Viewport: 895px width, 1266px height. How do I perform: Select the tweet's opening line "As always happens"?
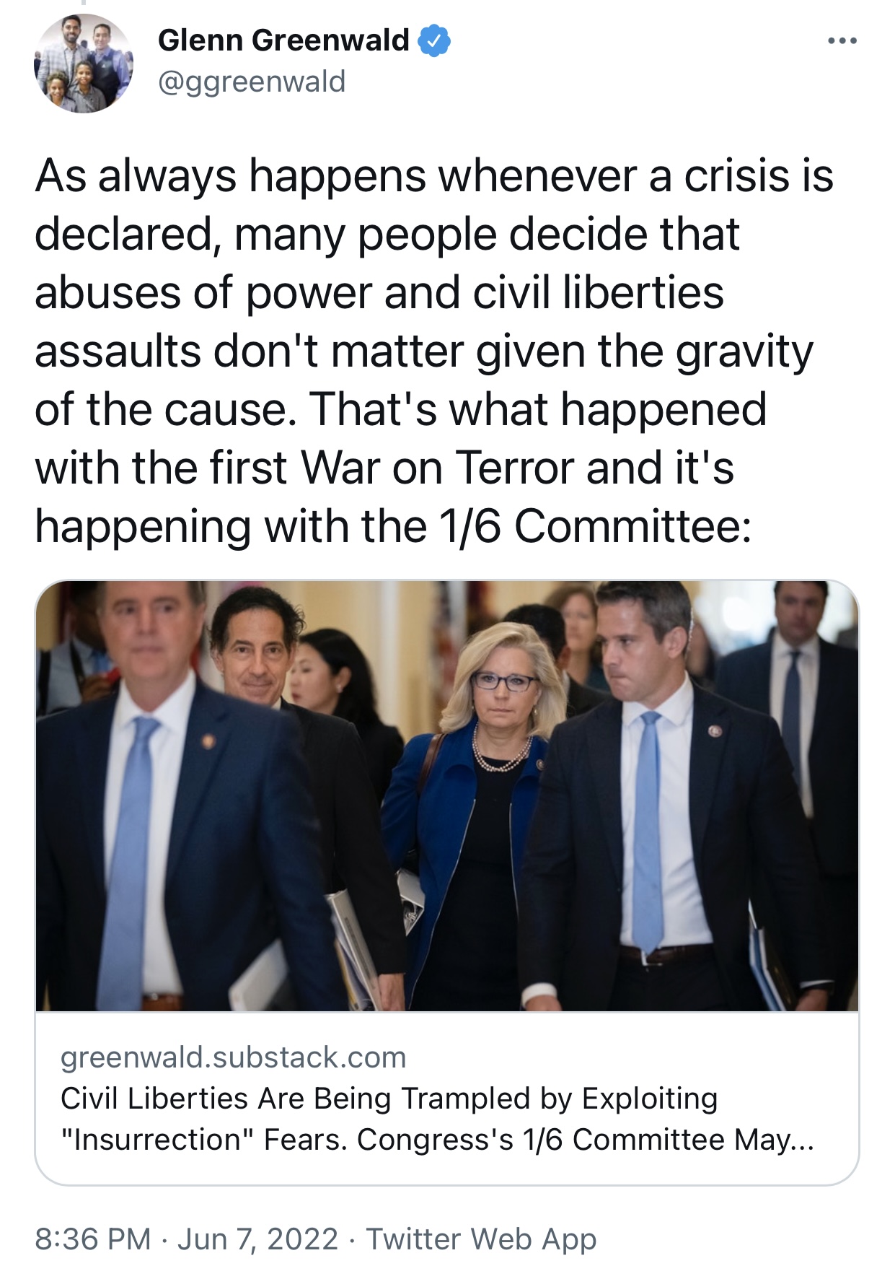pos(229,176)
